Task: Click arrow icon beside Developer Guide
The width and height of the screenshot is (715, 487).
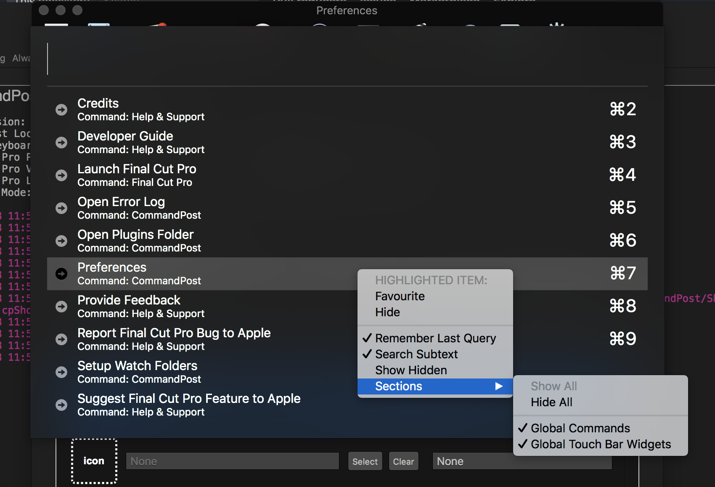Action: (61, 143)
